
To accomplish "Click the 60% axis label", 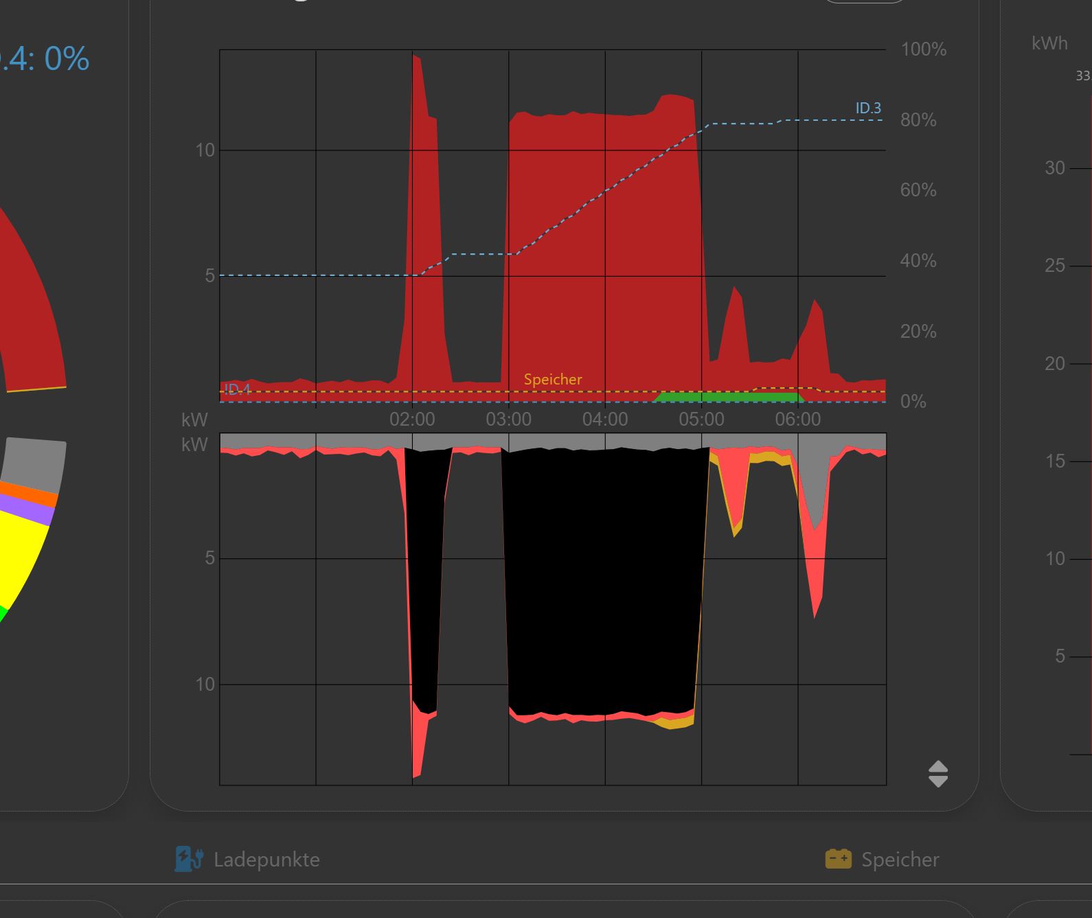I will [919, 190].
